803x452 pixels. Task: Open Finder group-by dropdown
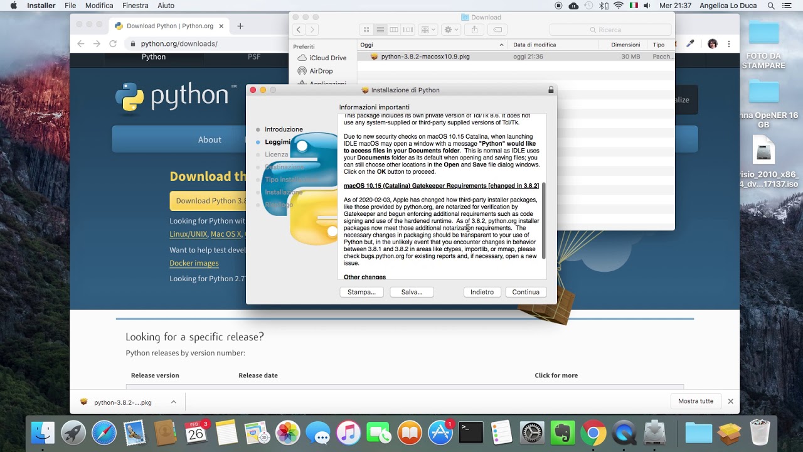(428, 30)
